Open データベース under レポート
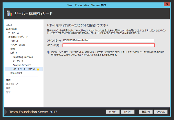The height and width of the screenshot is (120, 174). (x=18, y=61)
